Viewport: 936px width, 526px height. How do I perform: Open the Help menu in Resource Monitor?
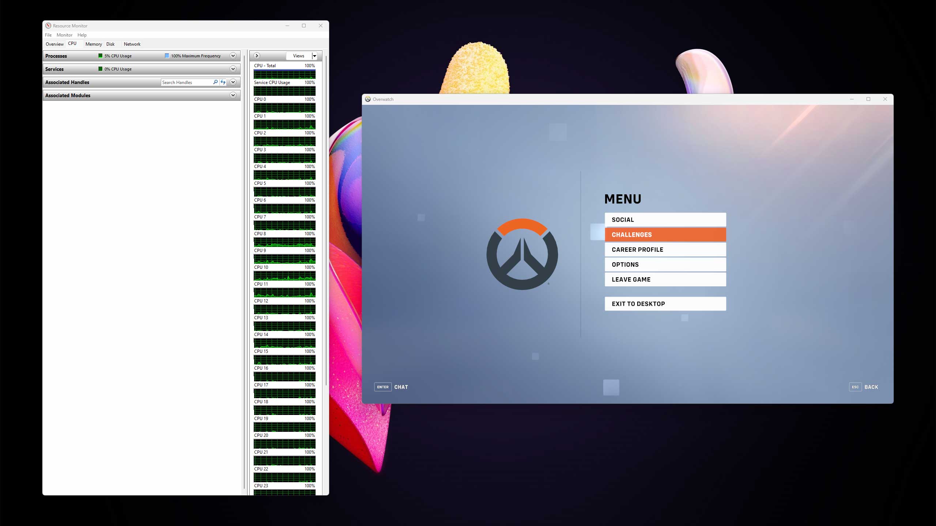pos(82,35)
